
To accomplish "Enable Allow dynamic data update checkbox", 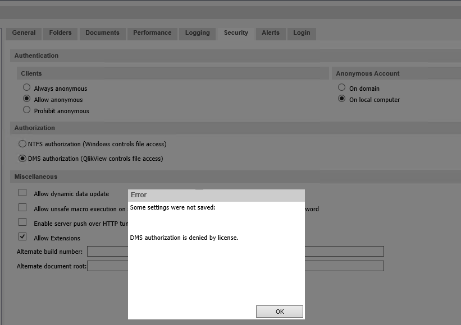I will 22,193.
